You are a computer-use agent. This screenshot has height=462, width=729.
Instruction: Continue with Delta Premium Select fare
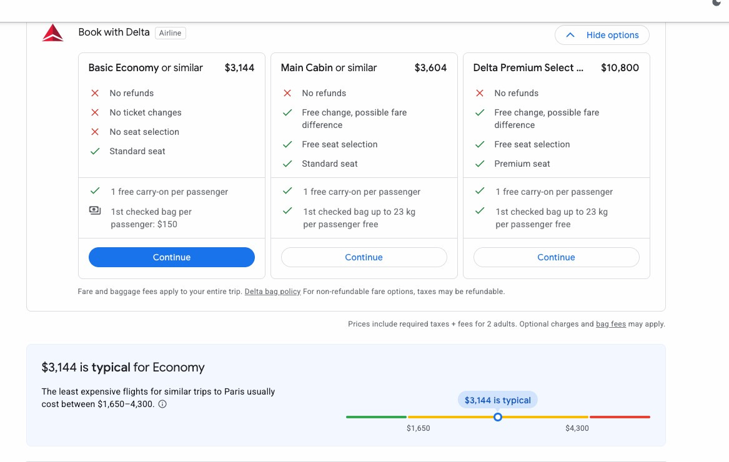[557, 257]
